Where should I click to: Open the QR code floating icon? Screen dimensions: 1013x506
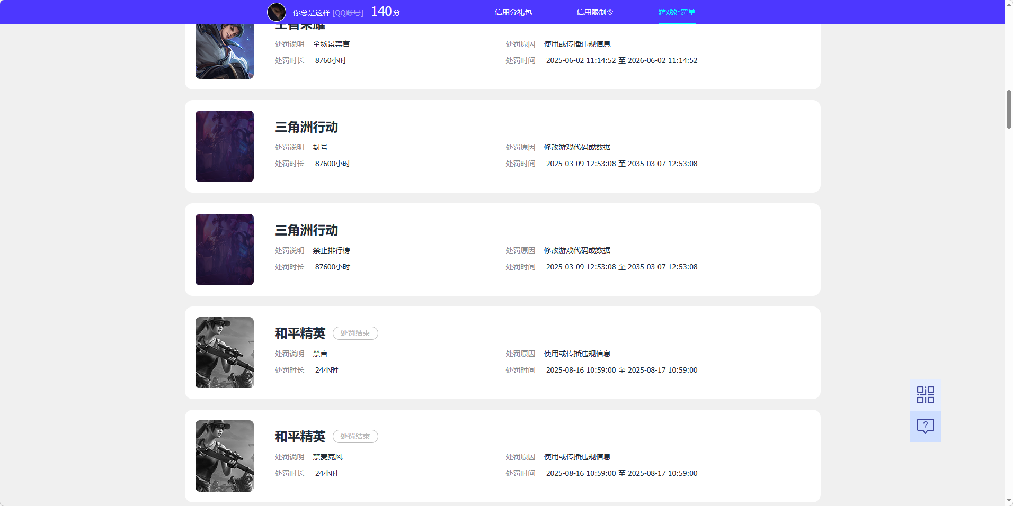tap(925, 395)
